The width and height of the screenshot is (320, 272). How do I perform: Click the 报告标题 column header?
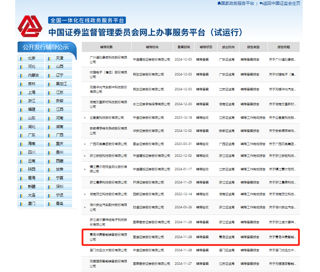point(284,47)
